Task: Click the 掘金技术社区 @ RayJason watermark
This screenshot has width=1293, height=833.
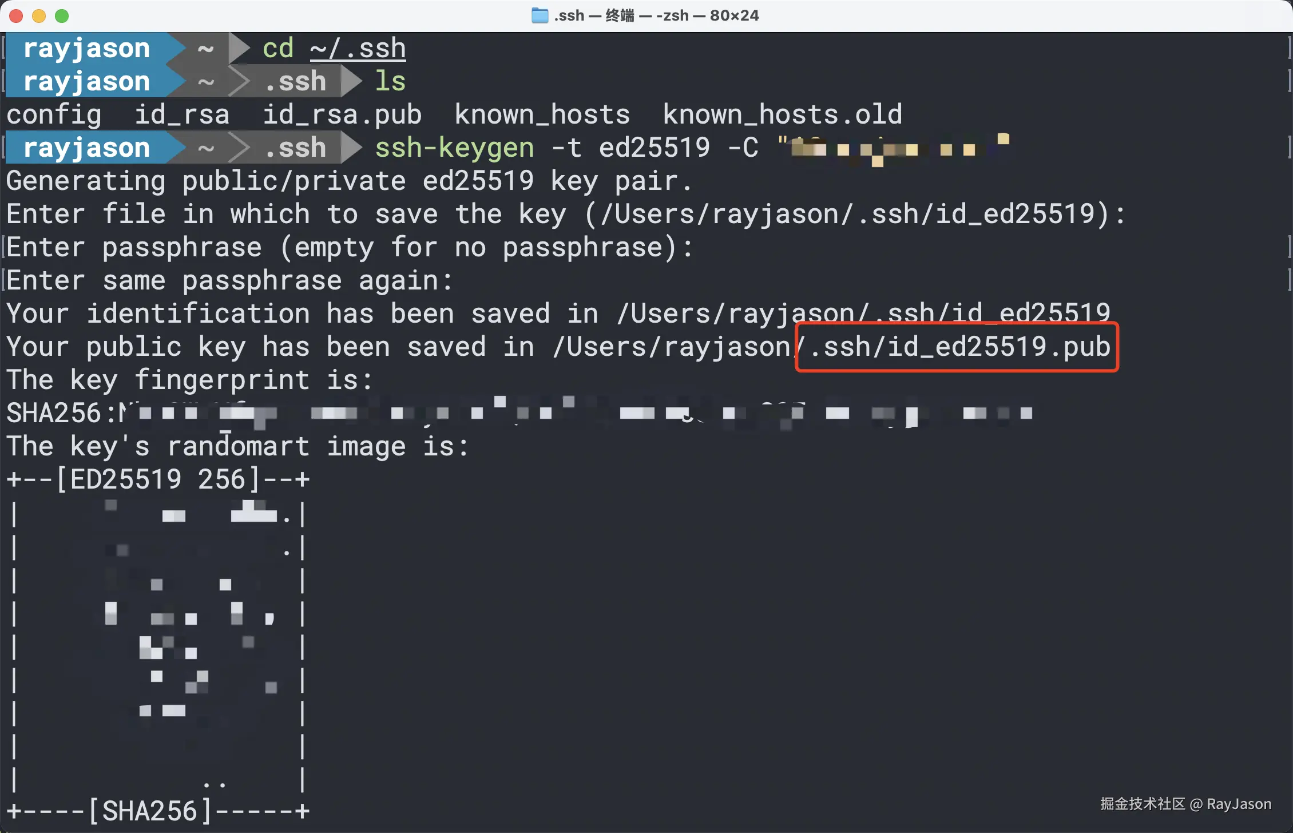Action: point(1184,804)
